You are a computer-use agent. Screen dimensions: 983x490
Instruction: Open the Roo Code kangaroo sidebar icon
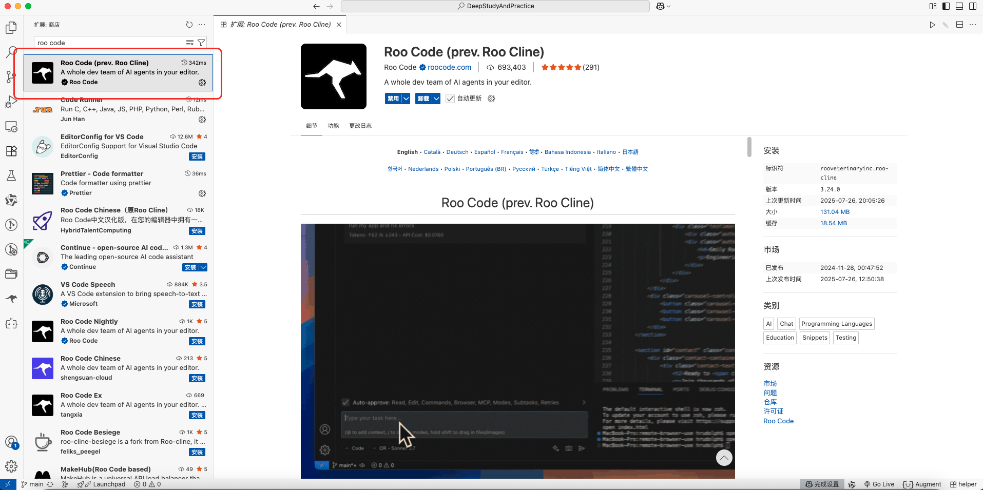click(11, 299)
